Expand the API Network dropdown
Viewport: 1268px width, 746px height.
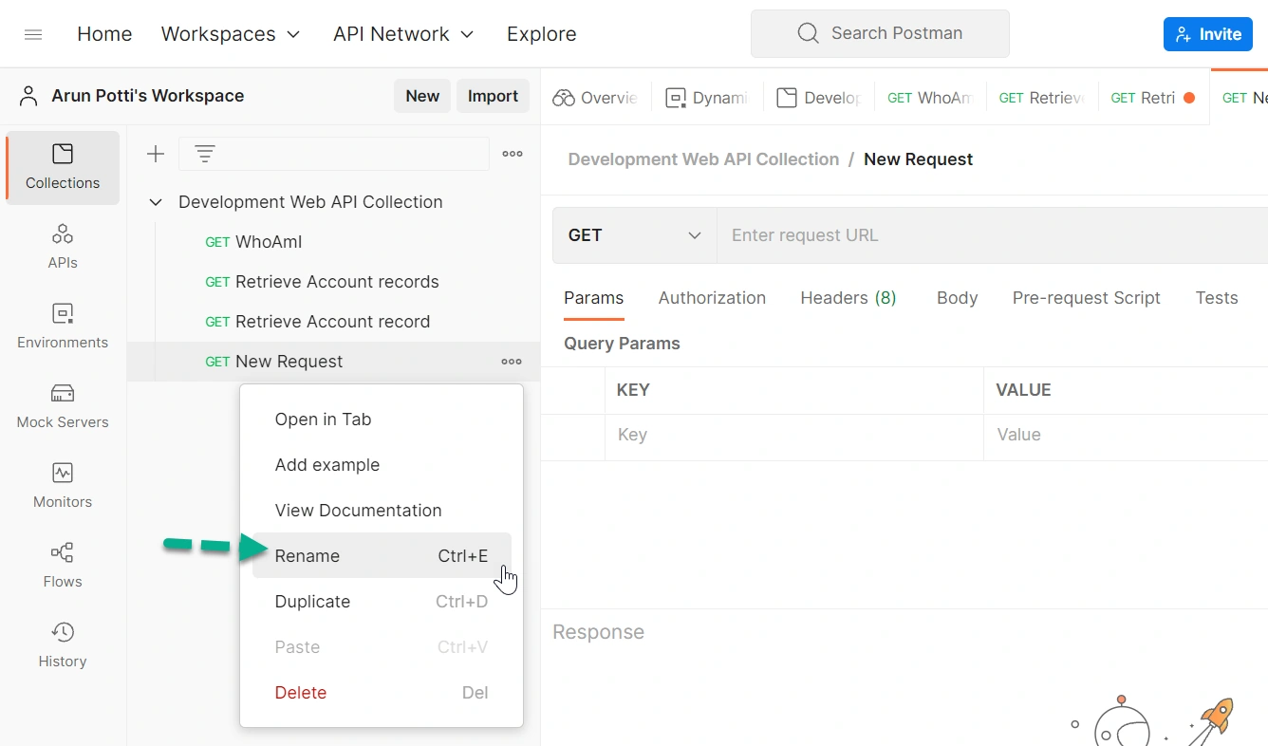(x=403, y=34)
